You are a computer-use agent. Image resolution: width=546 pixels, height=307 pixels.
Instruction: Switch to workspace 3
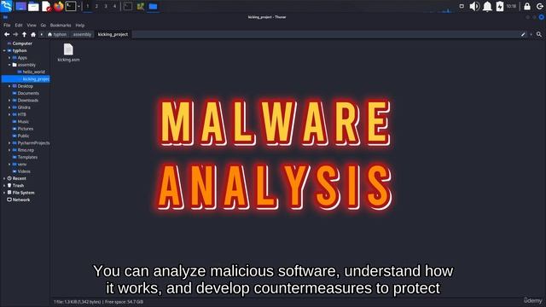click(x=106, y=6)
